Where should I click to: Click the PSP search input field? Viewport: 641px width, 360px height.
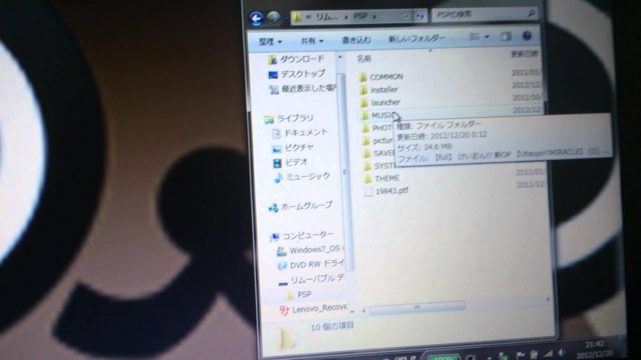tap(484, 15)
